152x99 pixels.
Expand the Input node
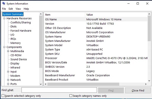pos(8,72)
